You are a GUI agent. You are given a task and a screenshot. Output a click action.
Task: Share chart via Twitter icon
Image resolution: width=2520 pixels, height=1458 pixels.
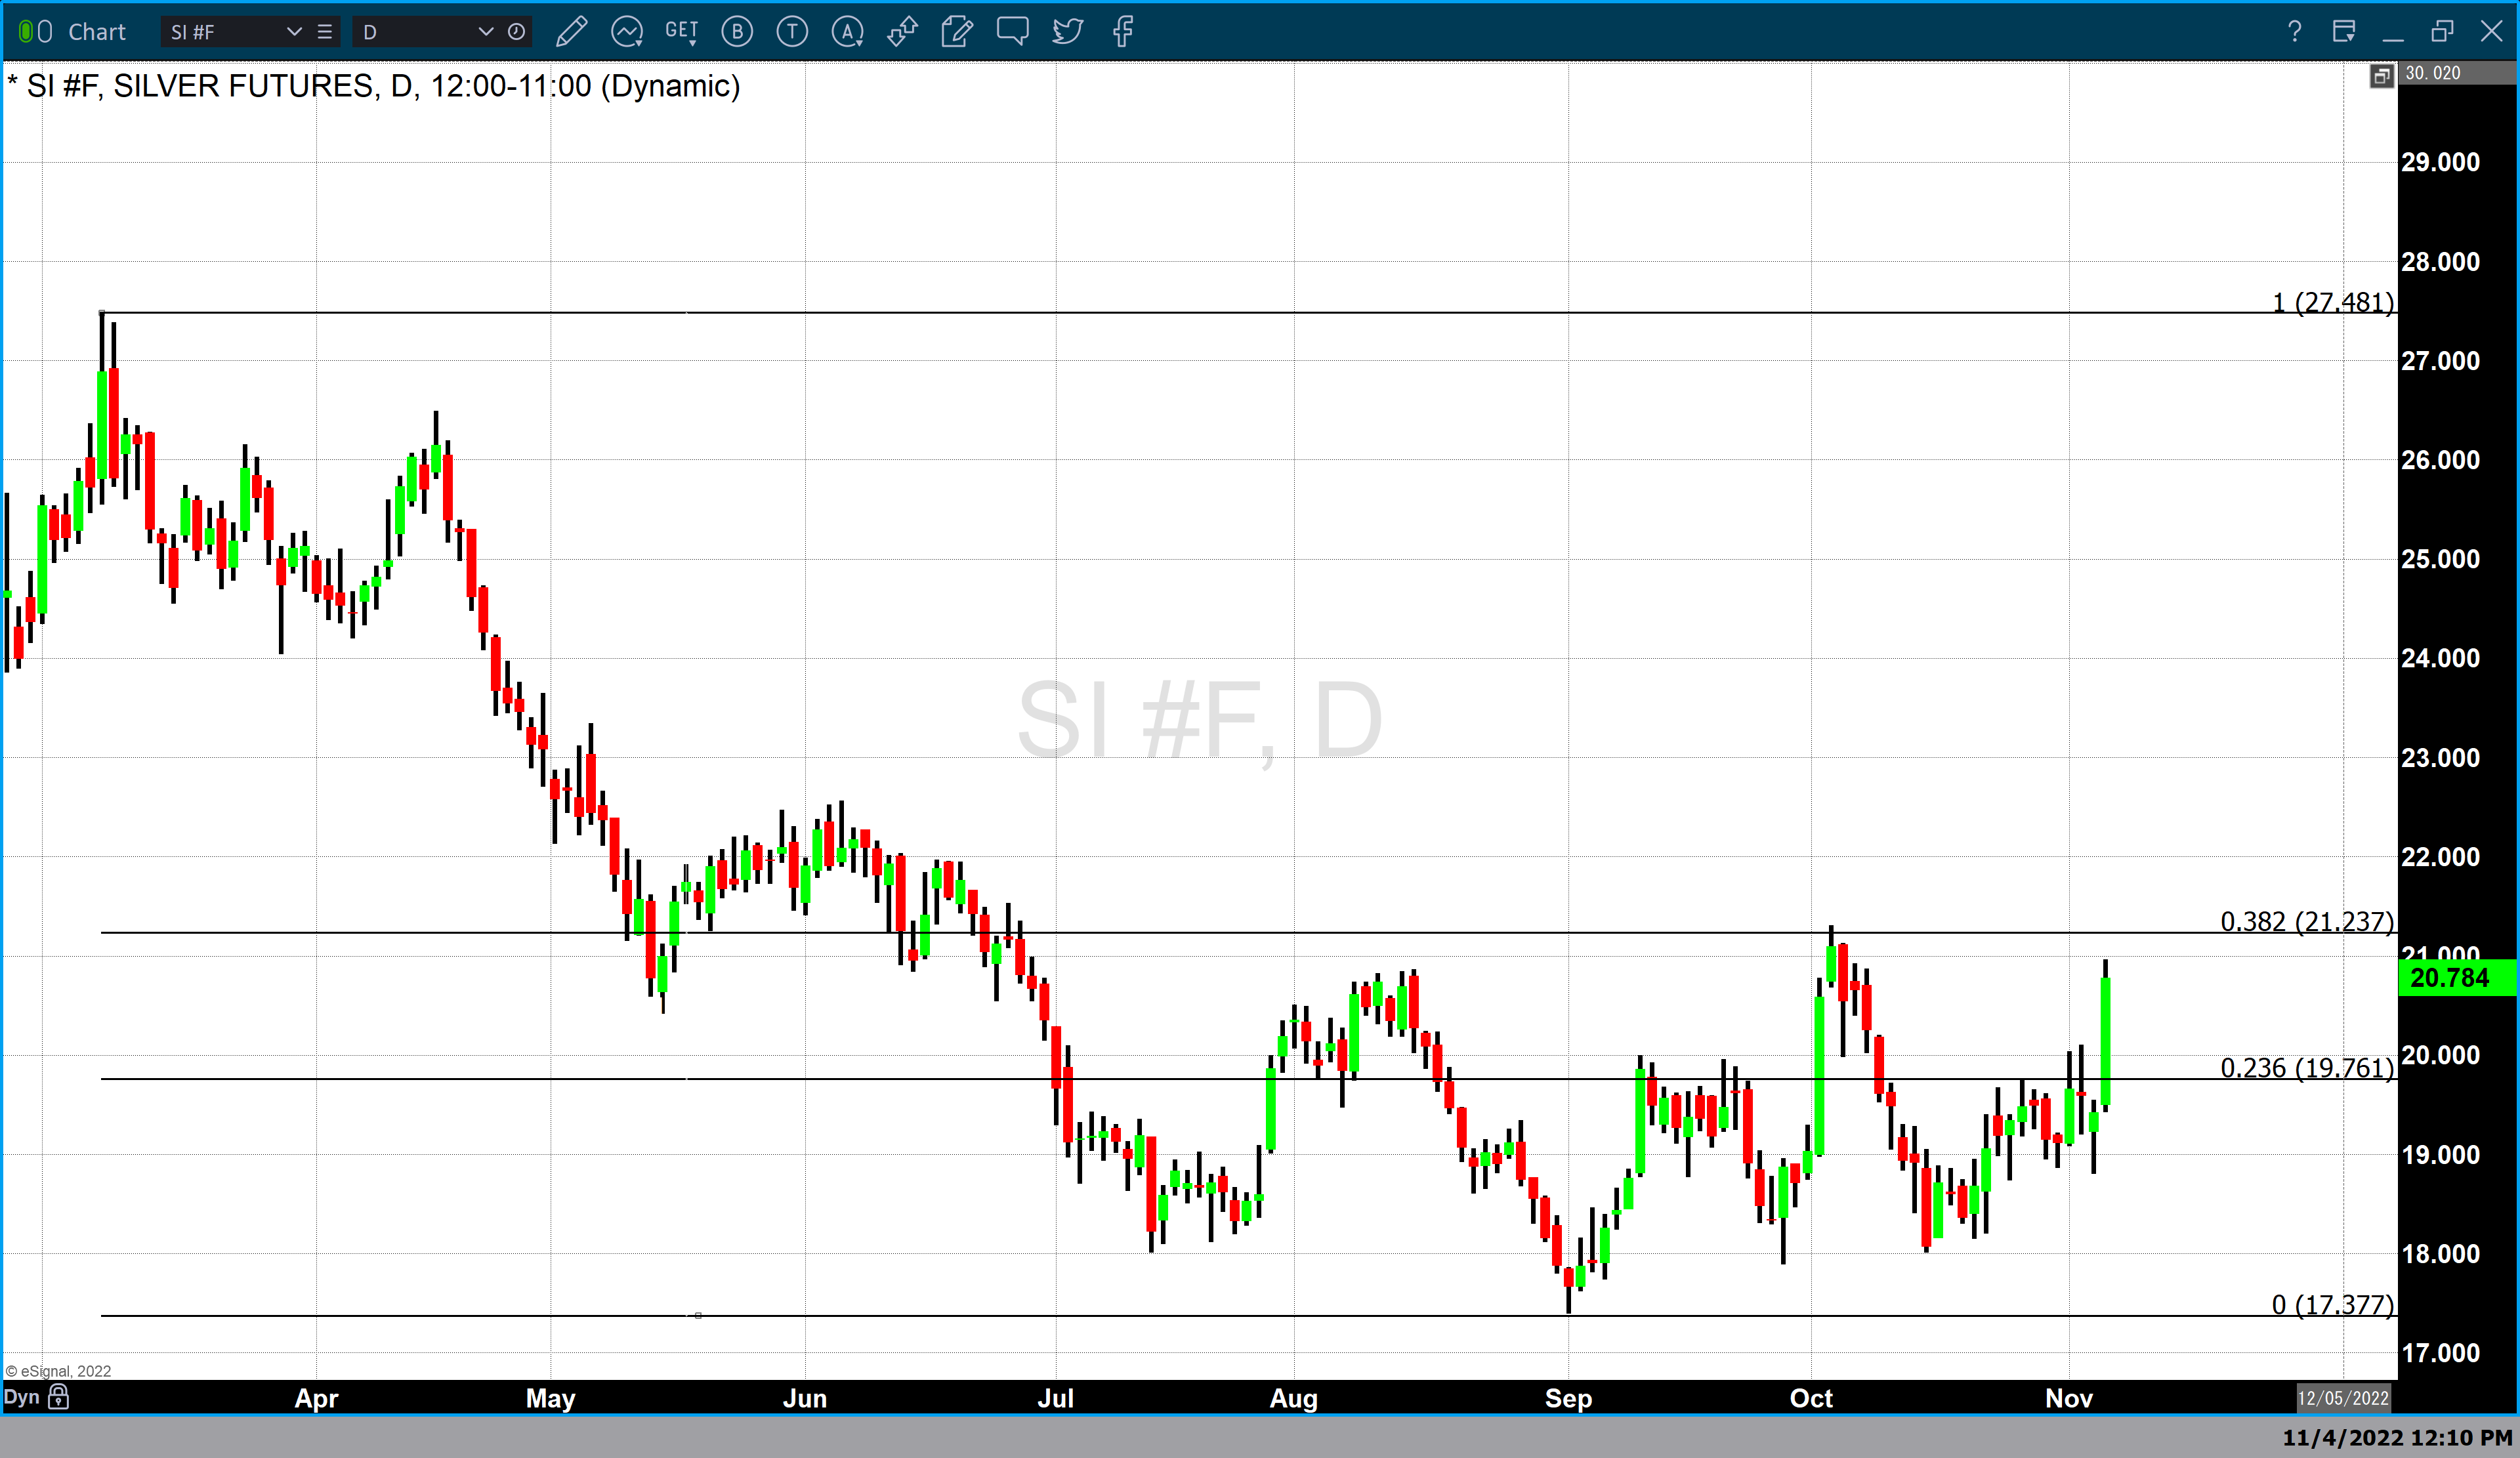pos(1067,32)
